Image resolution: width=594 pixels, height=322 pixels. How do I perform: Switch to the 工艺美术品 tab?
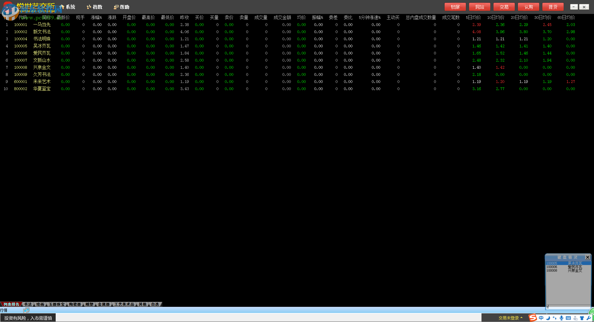[124, 304]
